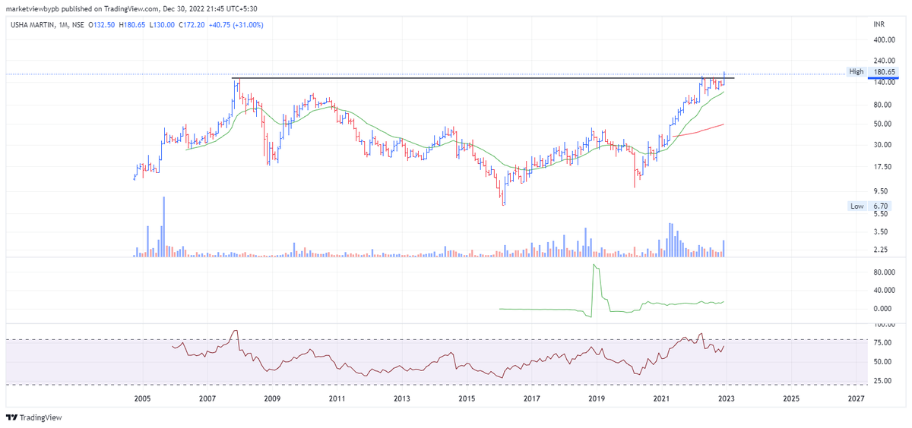Click the 400.00 price axis label

884,39
